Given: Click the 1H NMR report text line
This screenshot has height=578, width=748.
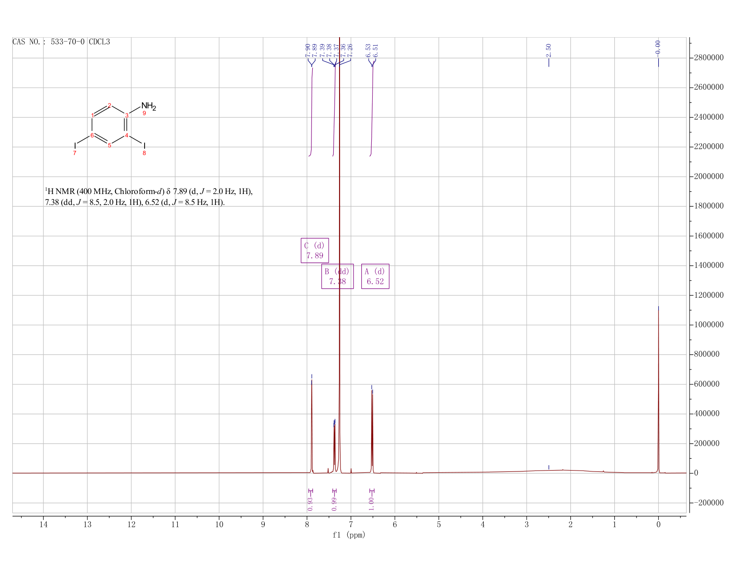Looking at the screenshot, I should click(149, 192).
